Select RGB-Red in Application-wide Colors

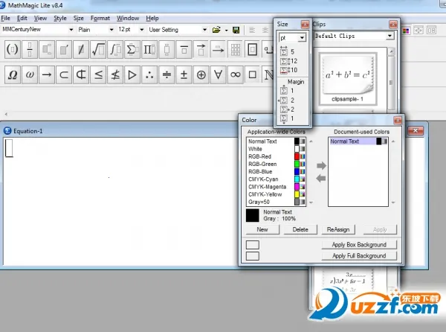click(276, 156)
